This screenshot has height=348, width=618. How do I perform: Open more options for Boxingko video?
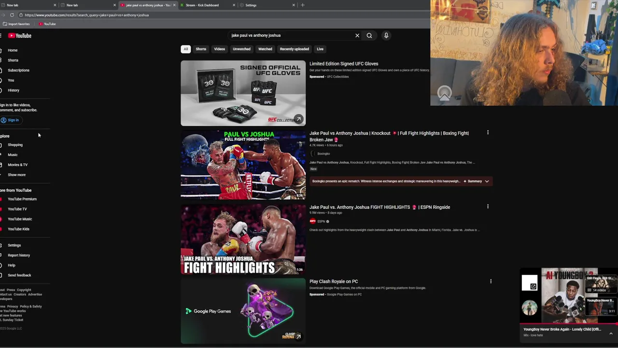pyautogui.click(x=488, y=132)
